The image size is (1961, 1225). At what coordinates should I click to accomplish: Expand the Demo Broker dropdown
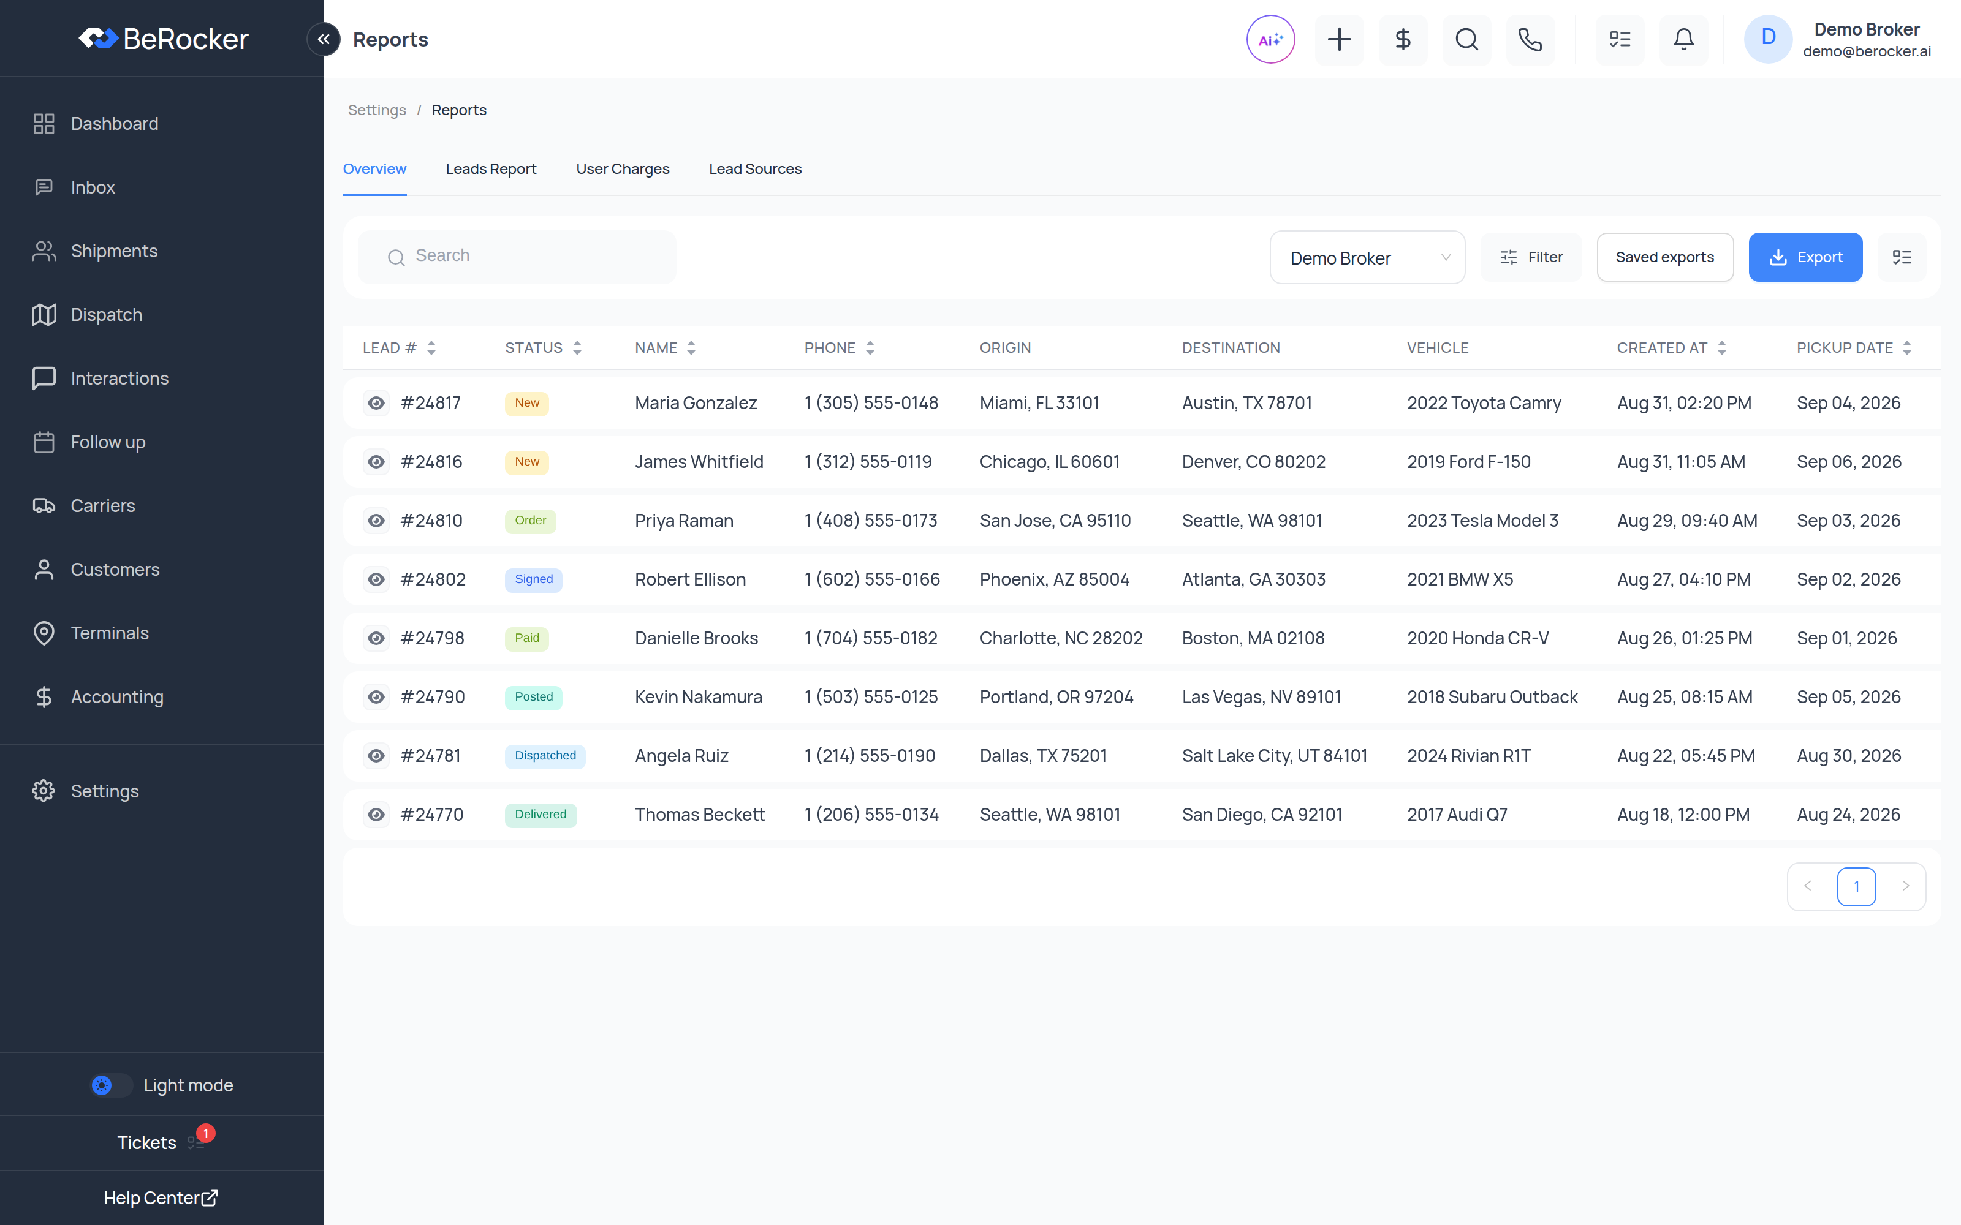point(1367,258)
